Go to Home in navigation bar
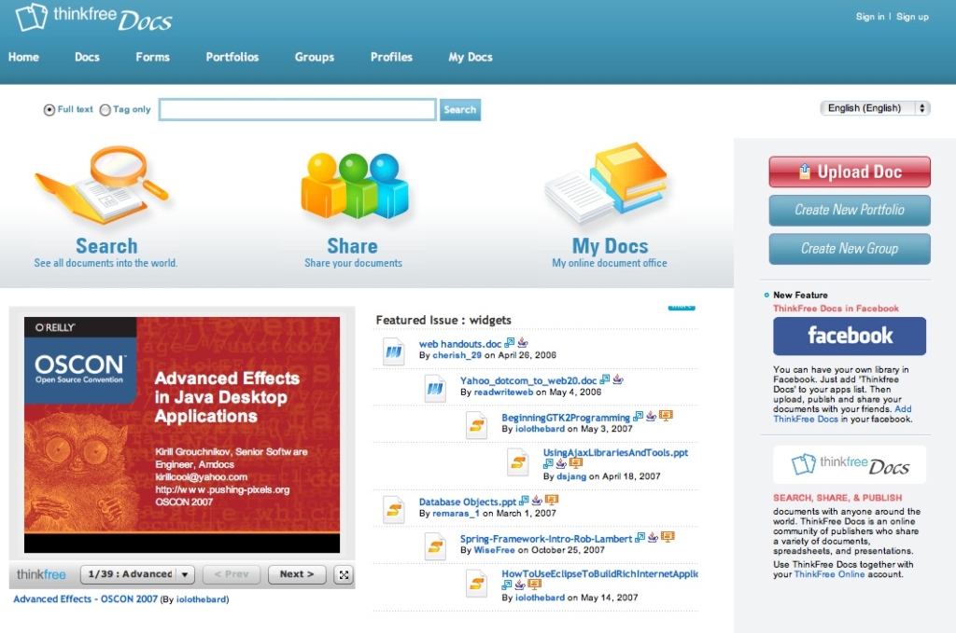This screenshot has height=633, width=956. click(x=23, y=57)
